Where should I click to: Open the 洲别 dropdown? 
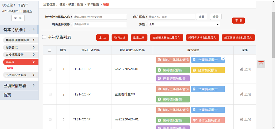[x=184, y=24]
